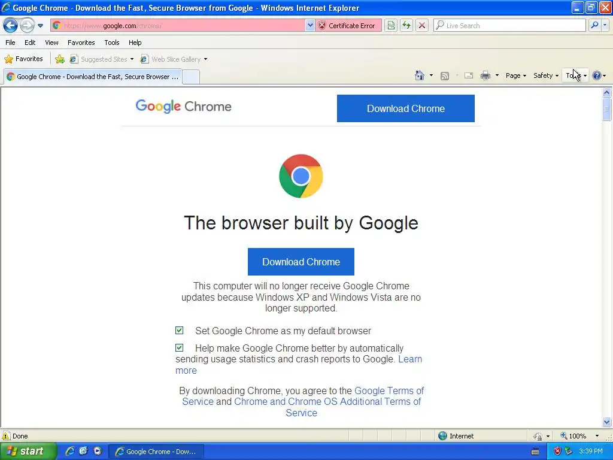Image resolution: width=613 pixels, height=460 pixels.
Task: Open the Tools menu in menu bar
Action: tap(112, 43)
